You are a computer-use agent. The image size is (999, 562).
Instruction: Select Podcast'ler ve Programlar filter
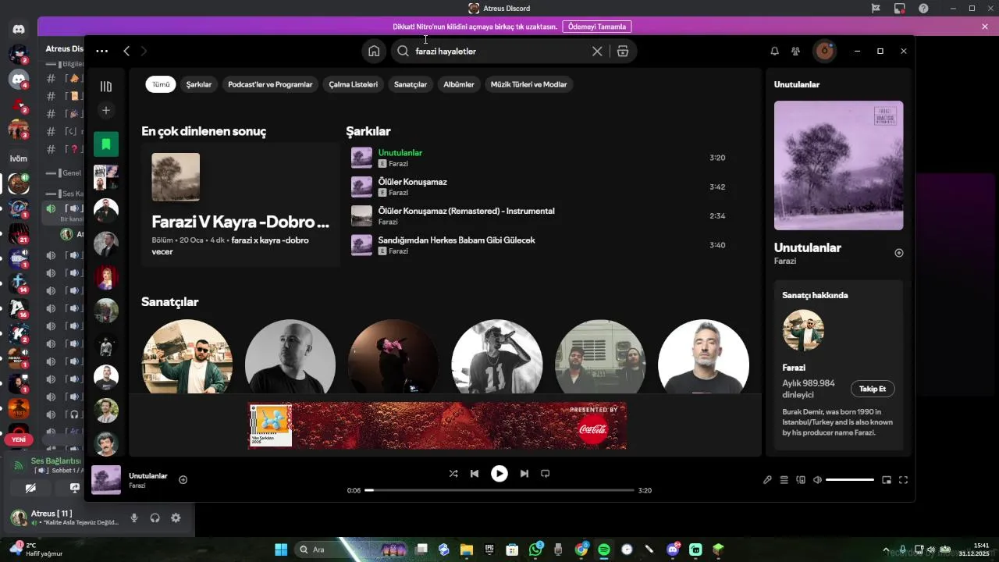pos(270,84)
